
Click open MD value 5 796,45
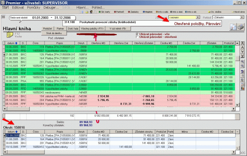[x=103, y=100]
